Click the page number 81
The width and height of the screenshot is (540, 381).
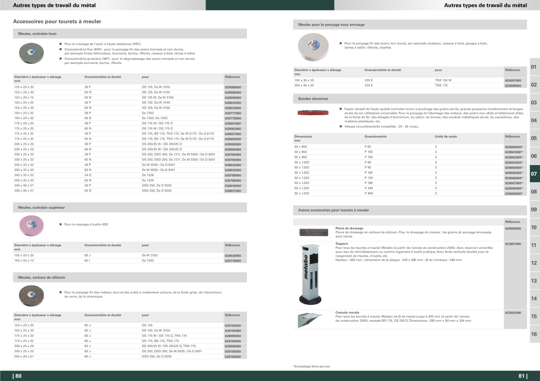(523, 377)
